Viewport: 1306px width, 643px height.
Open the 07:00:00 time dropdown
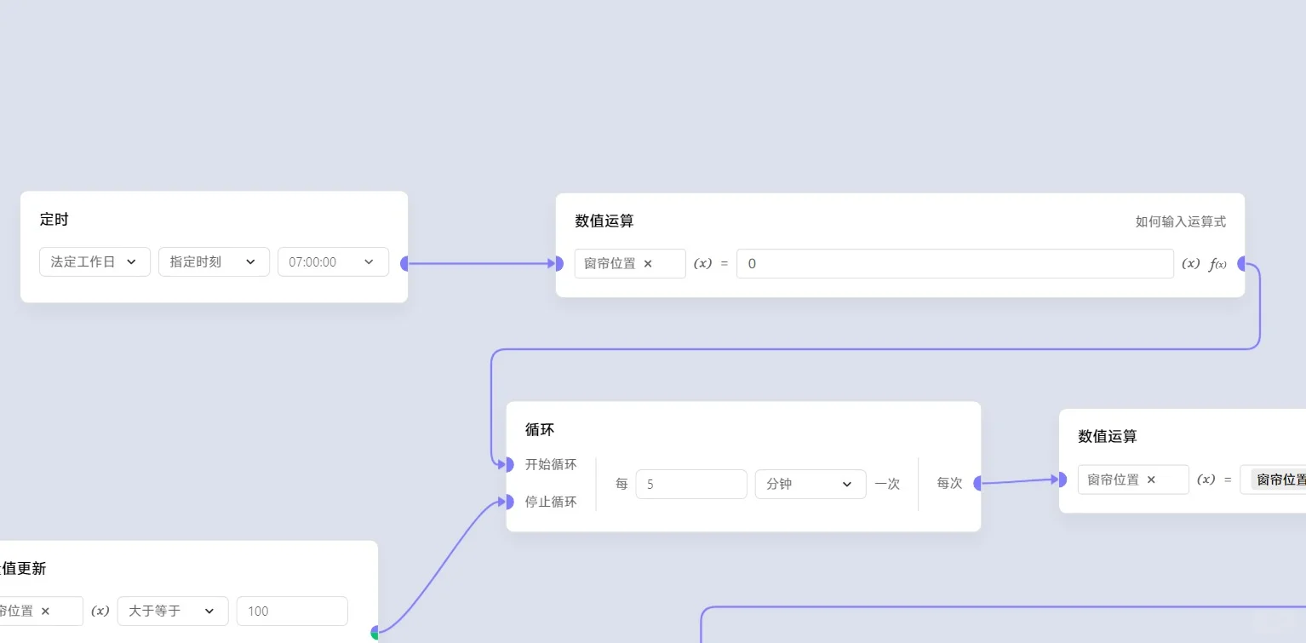pos(333,261)
